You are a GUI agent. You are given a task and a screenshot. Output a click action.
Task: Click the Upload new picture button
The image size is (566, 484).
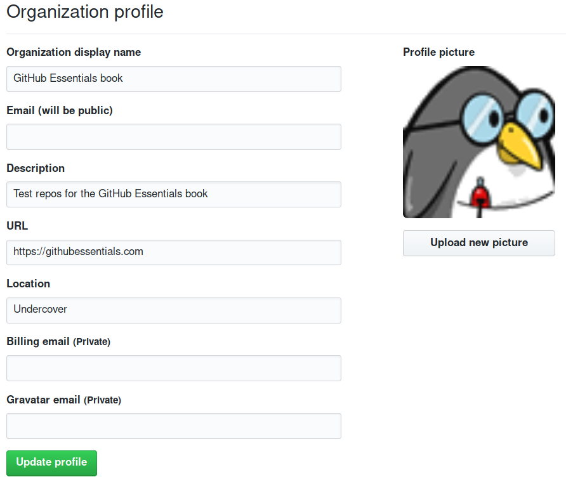point(479,243)
